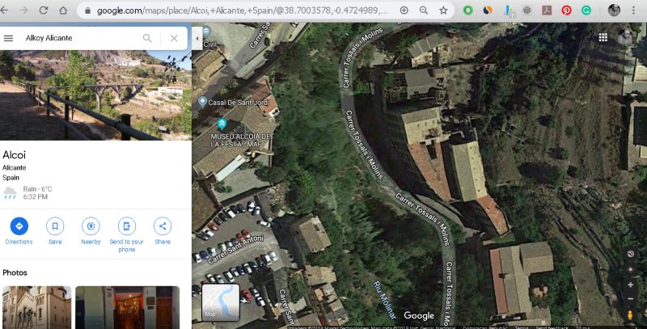Open the Google Maps hamburger menu
The width and height of the screenshot is (647, 329).
pyautogui.click(x=8, y=38)
